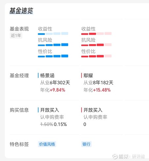Open fund manager 鄢耀's profile

88,75
